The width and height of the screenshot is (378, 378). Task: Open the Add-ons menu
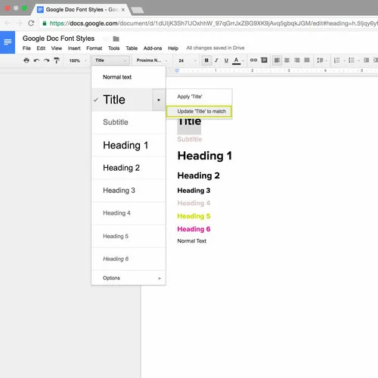click(153, 48)
